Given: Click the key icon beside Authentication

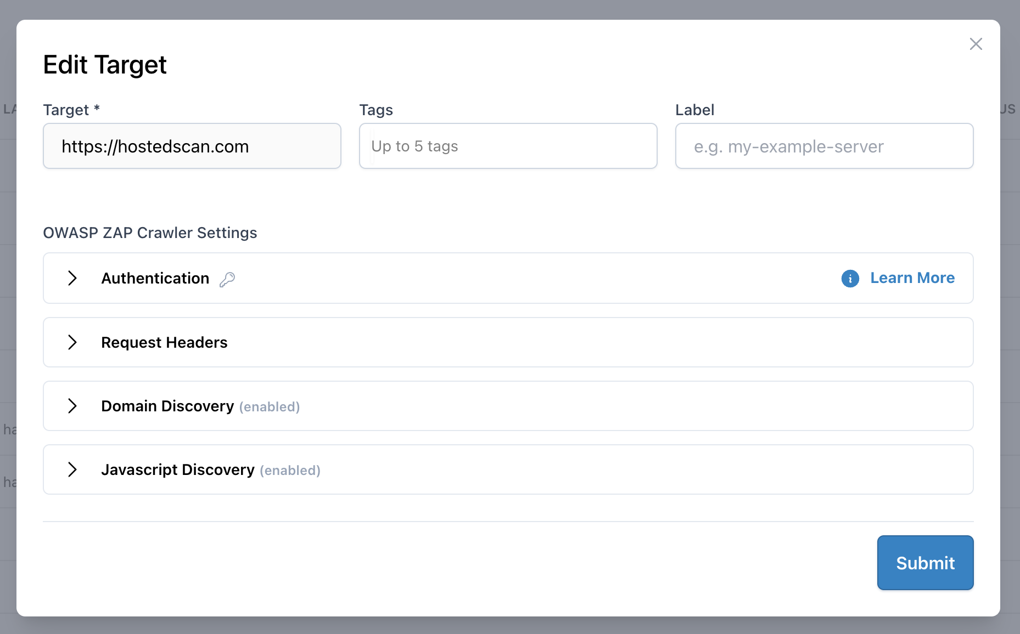Looking at the screenshot, I should tap(227, 279).
